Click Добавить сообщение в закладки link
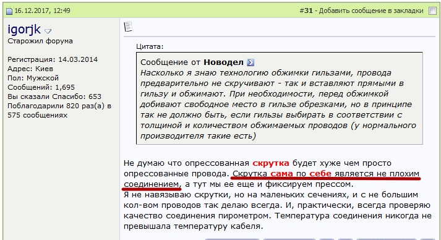 [x=371, y=11]
